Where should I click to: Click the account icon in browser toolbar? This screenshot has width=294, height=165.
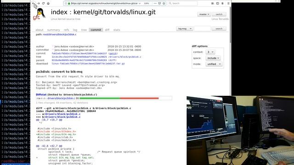tap(222, 3)
